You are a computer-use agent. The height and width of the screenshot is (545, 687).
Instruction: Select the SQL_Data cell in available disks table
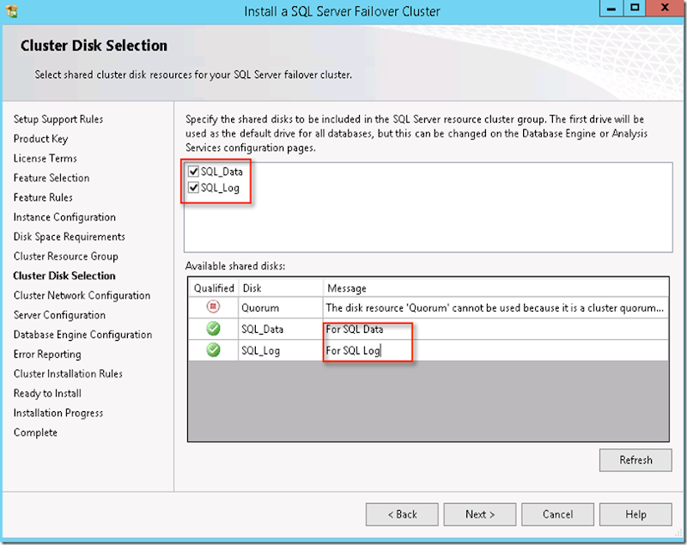(281, 330)
